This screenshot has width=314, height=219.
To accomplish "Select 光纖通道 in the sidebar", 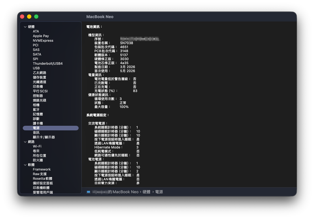I will [x=39, y=82].
